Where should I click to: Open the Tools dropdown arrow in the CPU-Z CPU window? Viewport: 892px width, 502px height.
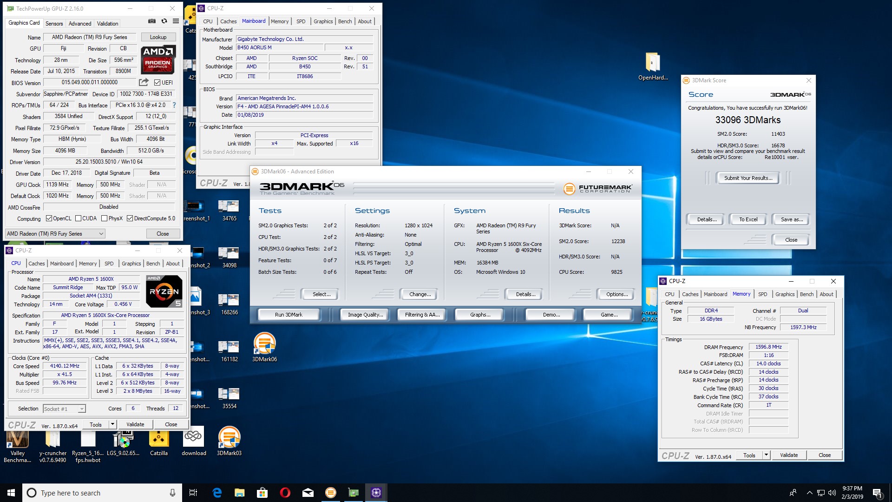point(112,424)
